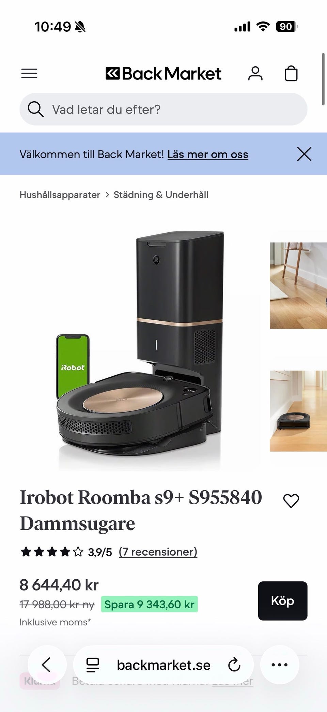Select thumbnail of Roomba along baseboard

coord(298,411)
